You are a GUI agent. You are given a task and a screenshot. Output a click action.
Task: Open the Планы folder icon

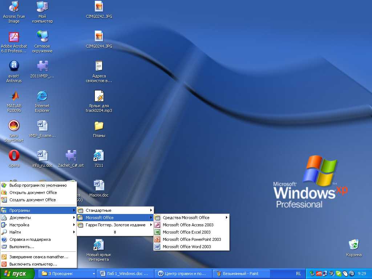click(x=99, y=129)
